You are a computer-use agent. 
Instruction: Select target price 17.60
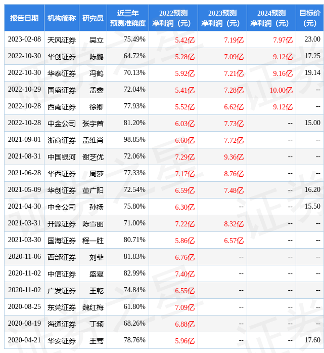pyautogui.click(x=312, y=340)
